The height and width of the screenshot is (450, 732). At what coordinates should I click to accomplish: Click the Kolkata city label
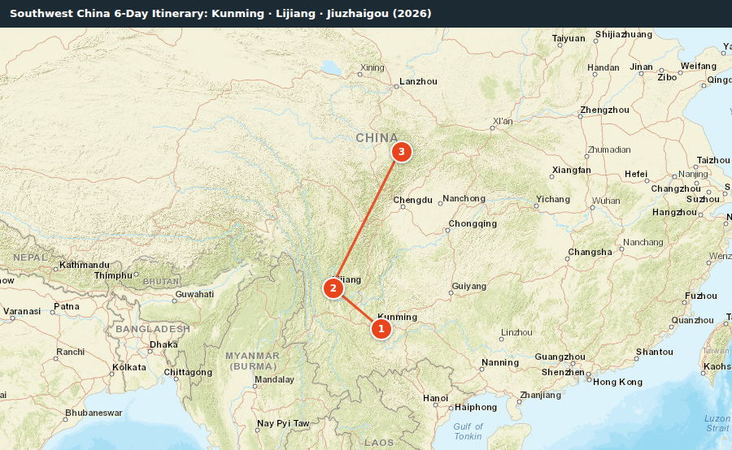pyautogui.click(x=129, y=367)
